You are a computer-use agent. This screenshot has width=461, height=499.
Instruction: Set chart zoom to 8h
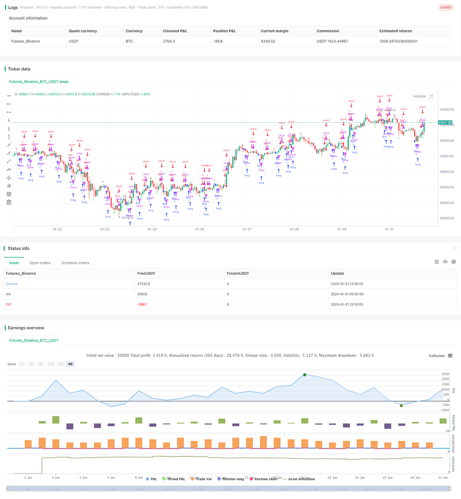pyautogui.click(x=41, y=364)
